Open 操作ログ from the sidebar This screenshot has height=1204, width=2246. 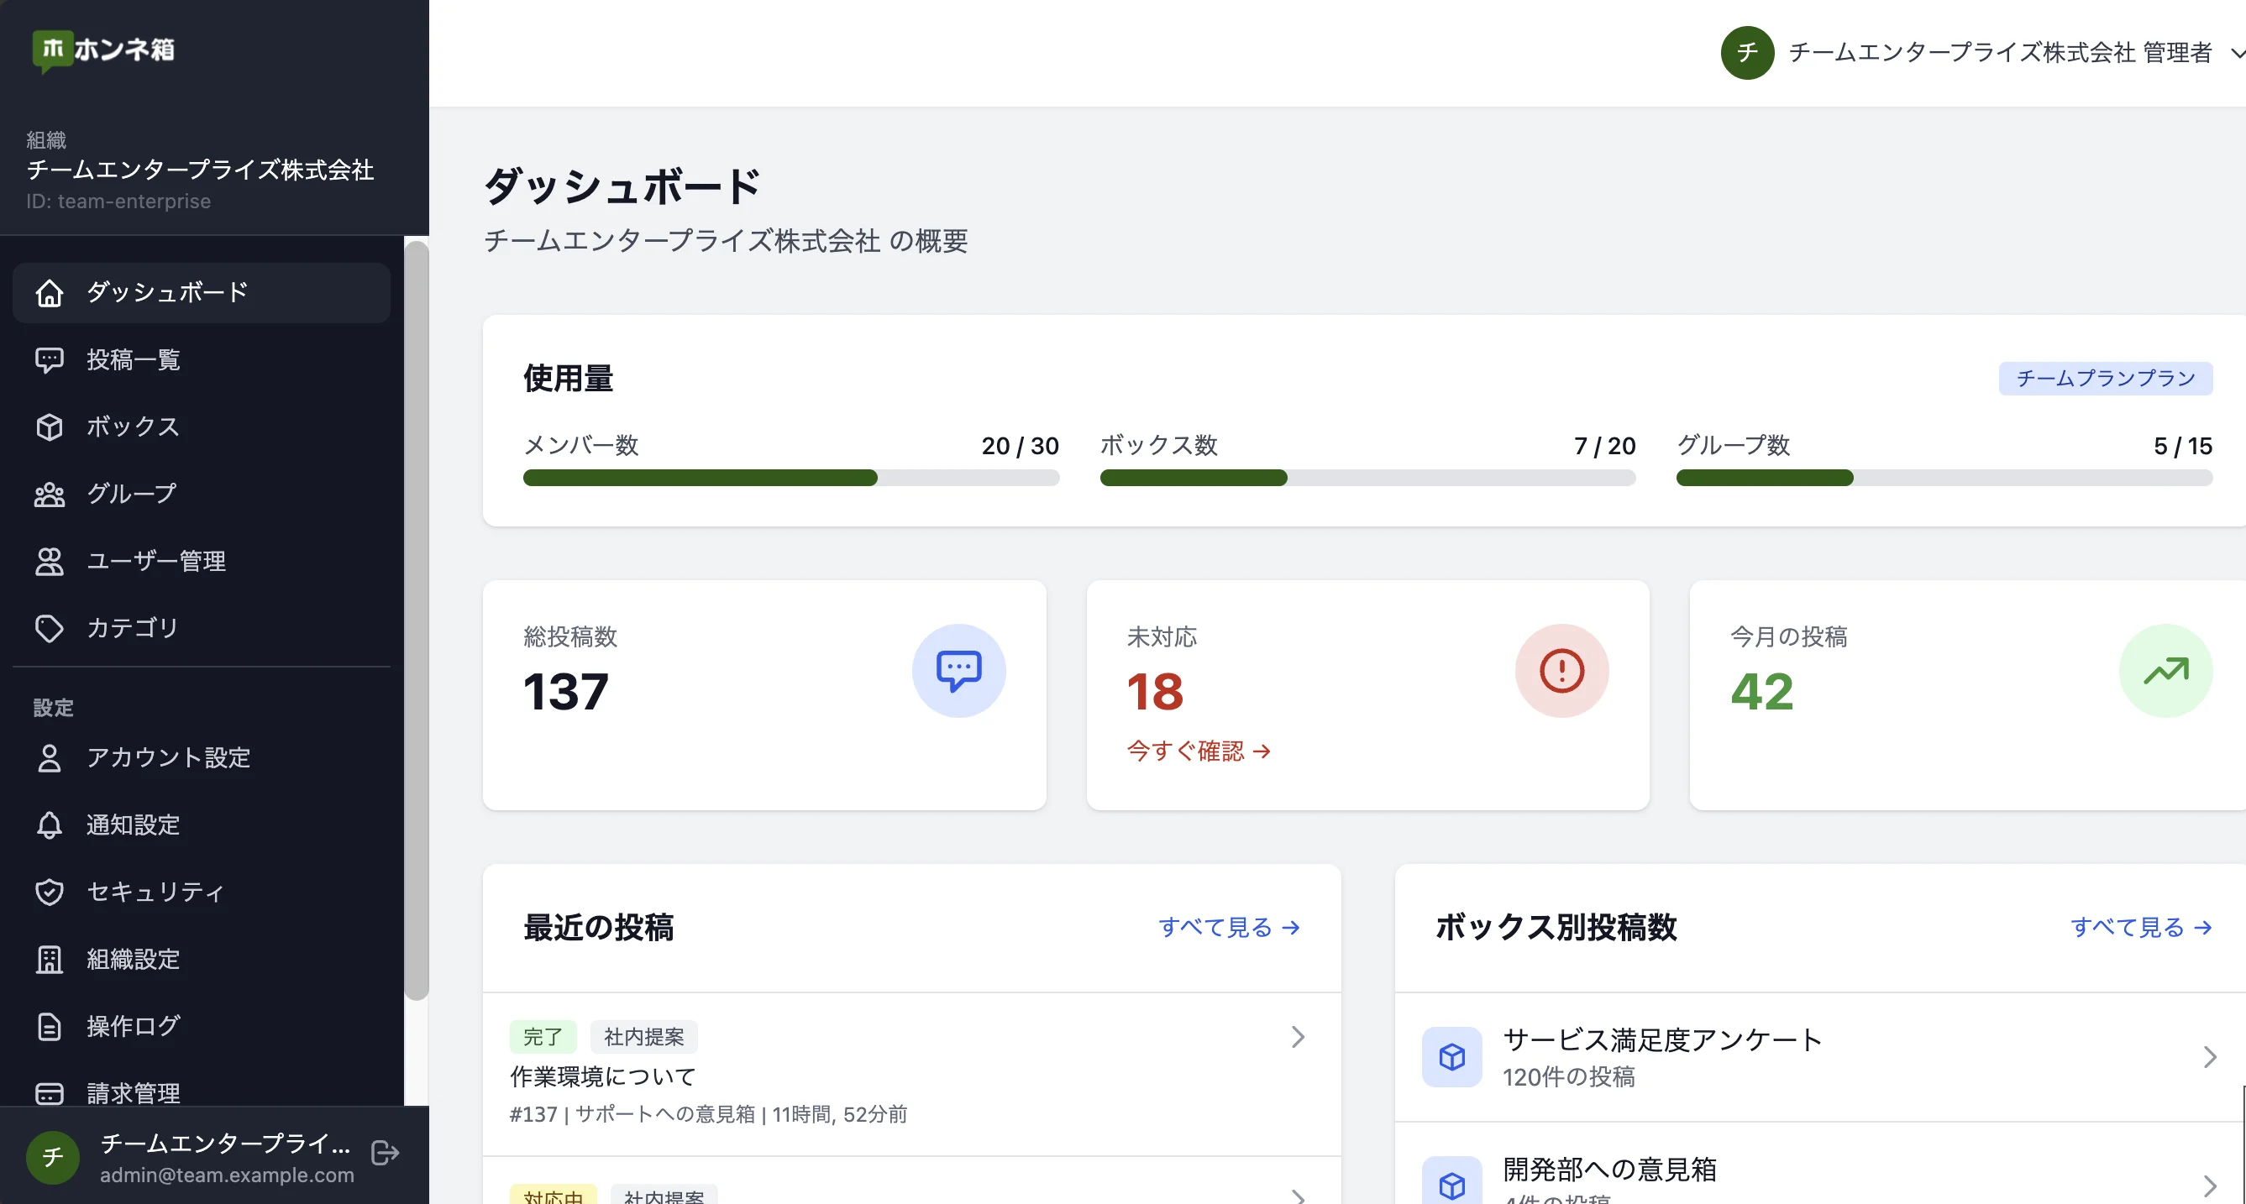click(133, 1025)
